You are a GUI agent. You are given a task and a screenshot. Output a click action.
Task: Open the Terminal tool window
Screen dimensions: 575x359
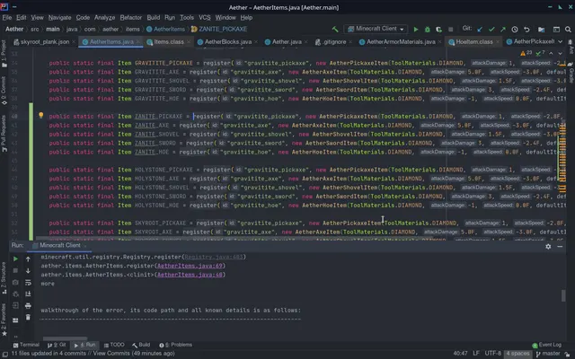(x=26, y=345)
